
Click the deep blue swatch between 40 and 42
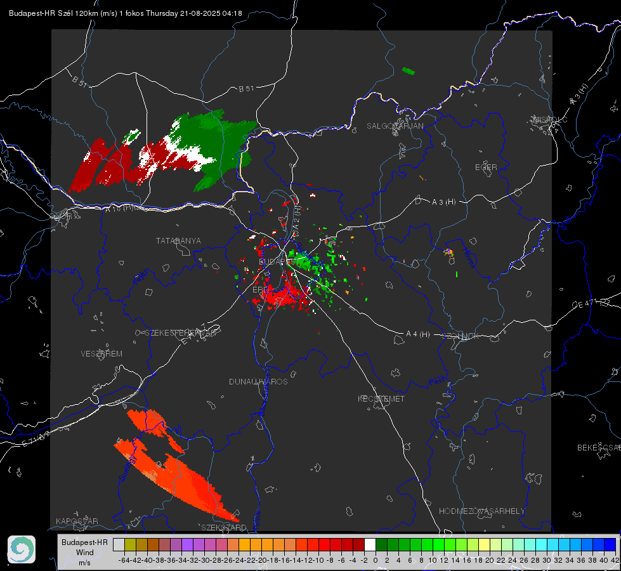(x=610, y=544)
